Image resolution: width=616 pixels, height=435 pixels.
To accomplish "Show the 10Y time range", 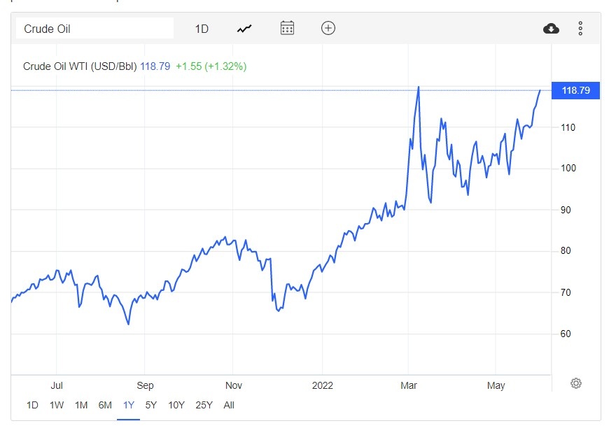I will (x=176, y=405).
